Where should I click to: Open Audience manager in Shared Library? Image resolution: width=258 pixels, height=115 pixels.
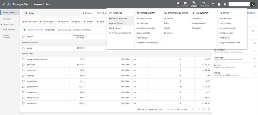144,18
